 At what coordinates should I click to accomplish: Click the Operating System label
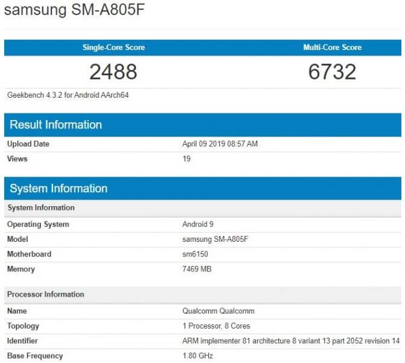tap(38, 224)
